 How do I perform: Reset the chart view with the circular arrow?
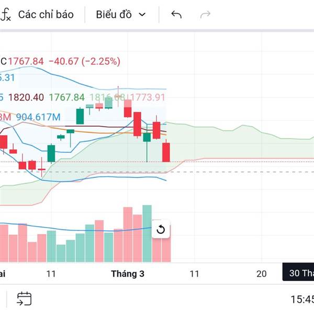click(161, 229)
